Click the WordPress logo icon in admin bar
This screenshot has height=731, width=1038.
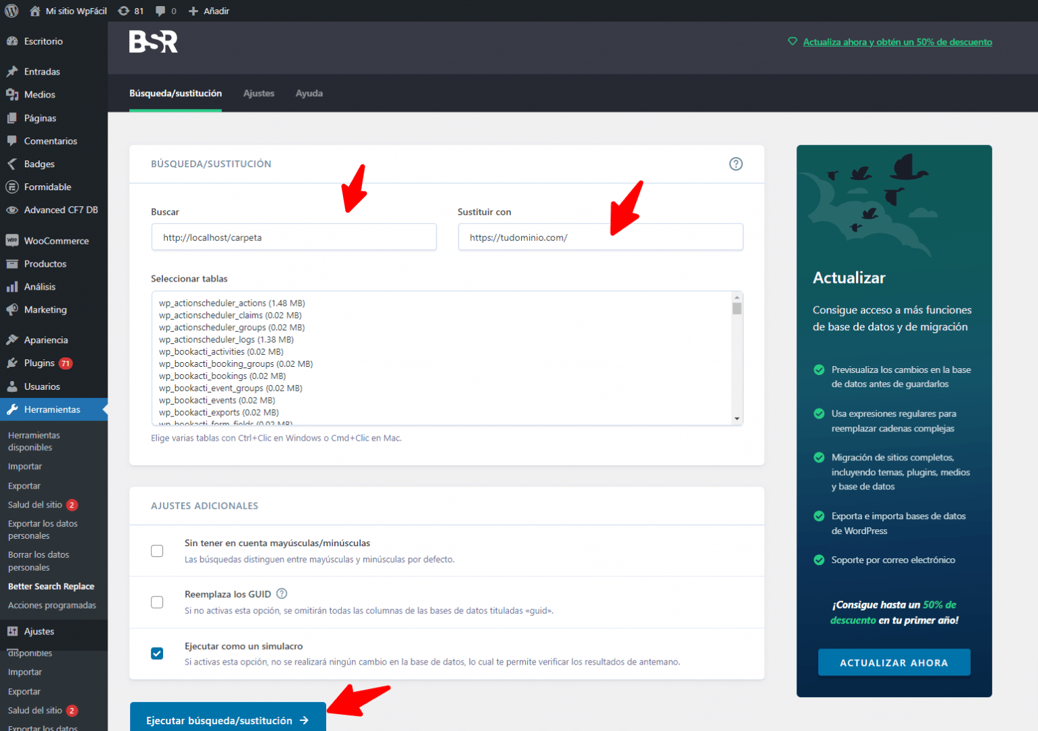point(12,11)
